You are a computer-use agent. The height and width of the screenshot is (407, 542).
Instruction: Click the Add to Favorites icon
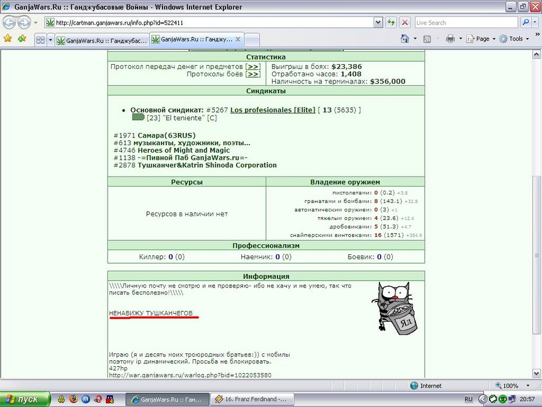click(x=22, y=38)
